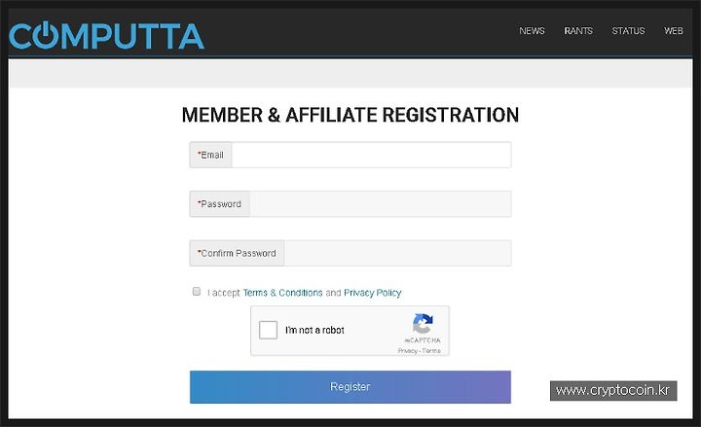Click the reCAPTCHA logo icon

pos(423,323)
